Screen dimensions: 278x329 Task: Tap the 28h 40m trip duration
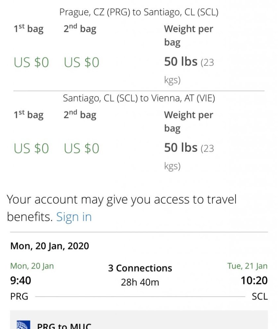pos(140,282)
